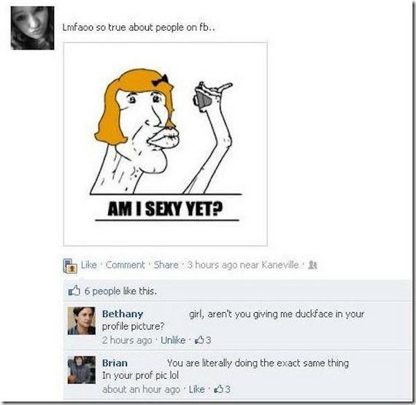This screenshot has height=405, width=416.
Task: Open the Kaneville location link
Action: (x=280, y=265)
